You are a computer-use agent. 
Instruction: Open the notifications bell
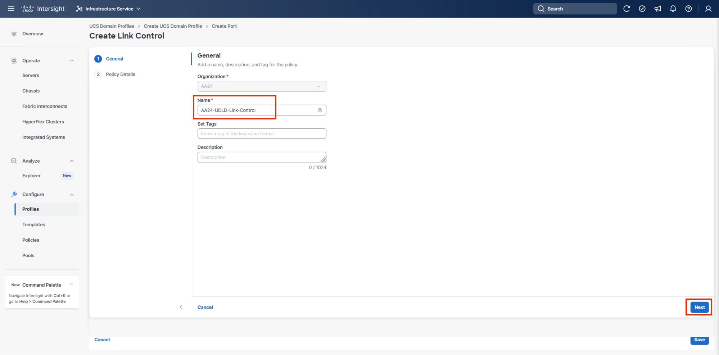673,9
